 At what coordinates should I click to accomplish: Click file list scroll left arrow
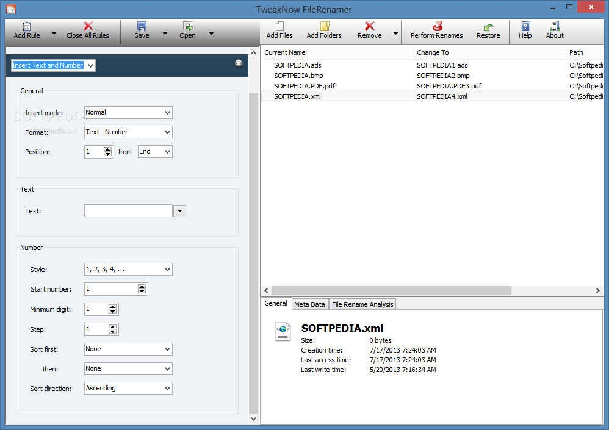coord(266,291)
